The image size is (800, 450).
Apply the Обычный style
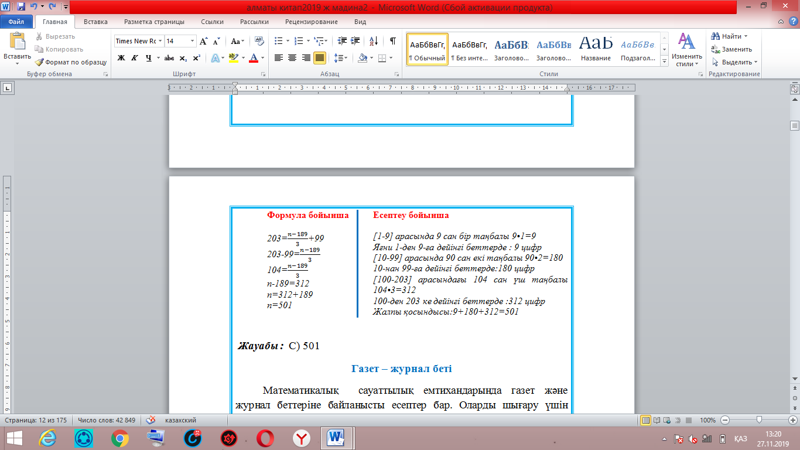428,49
